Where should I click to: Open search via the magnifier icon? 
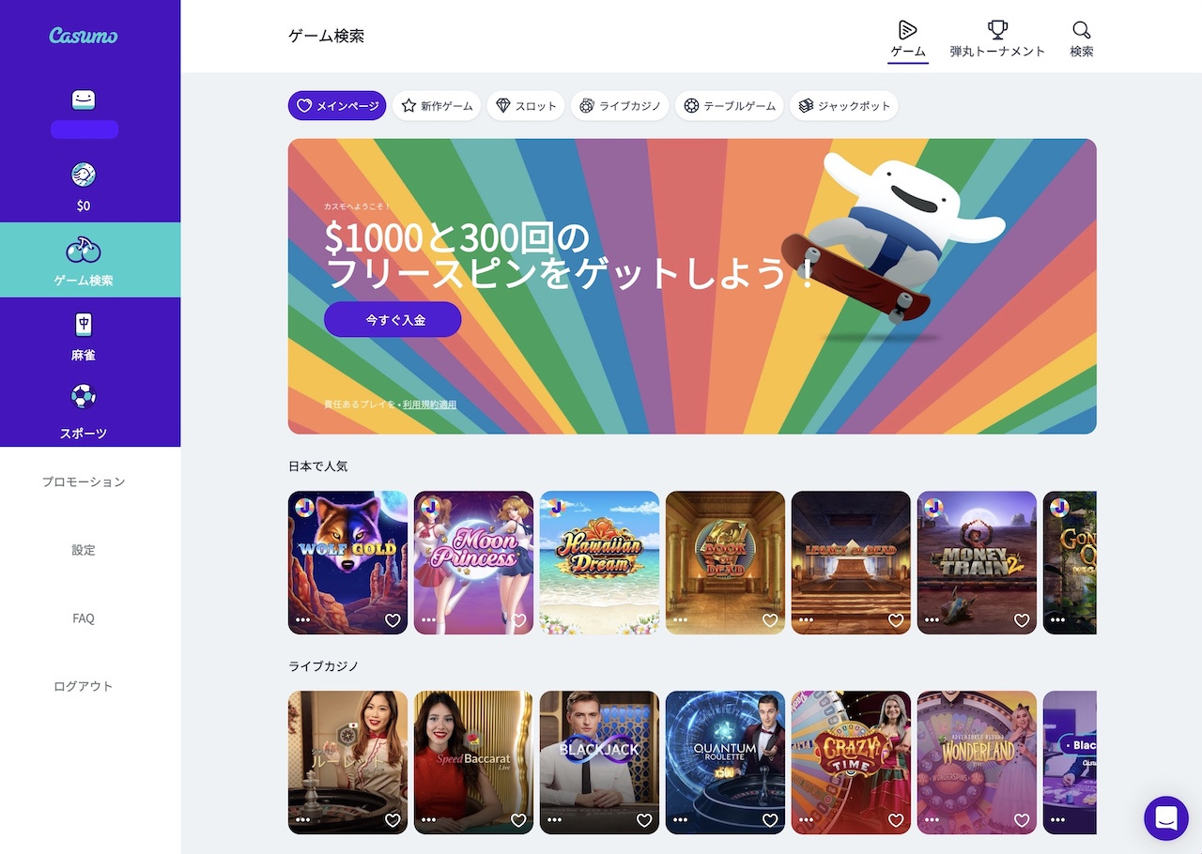(x=1080, y=31)
